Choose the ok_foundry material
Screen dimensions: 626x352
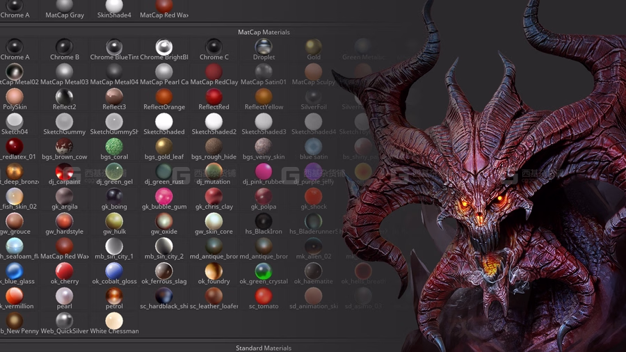214,274
